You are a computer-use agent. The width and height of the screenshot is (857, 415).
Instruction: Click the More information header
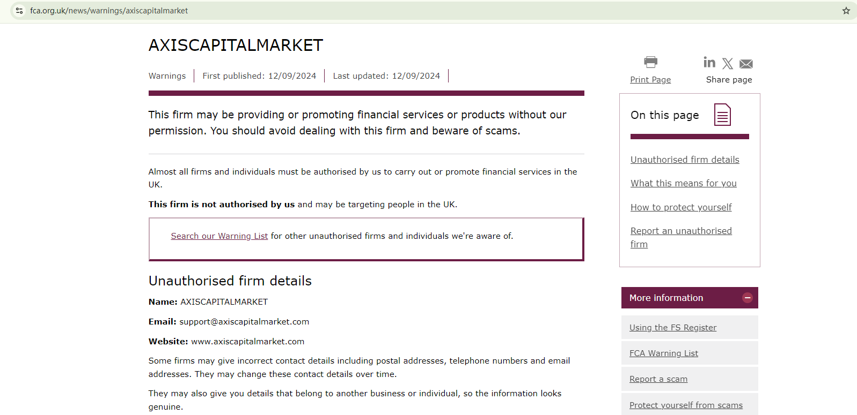666,298
